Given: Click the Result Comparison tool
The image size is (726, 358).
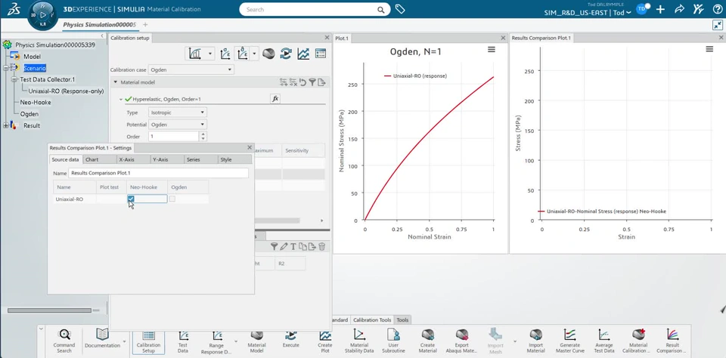Looking at the screenshot, I should pos(672,341).
